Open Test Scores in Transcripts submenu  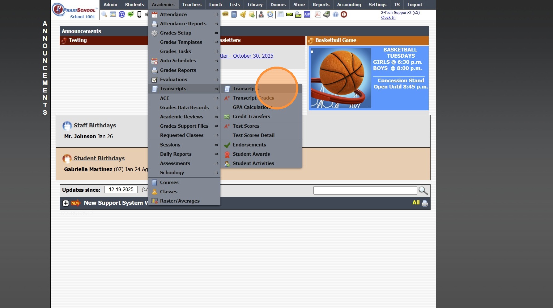pyautogui.click(x=261, y=126)
